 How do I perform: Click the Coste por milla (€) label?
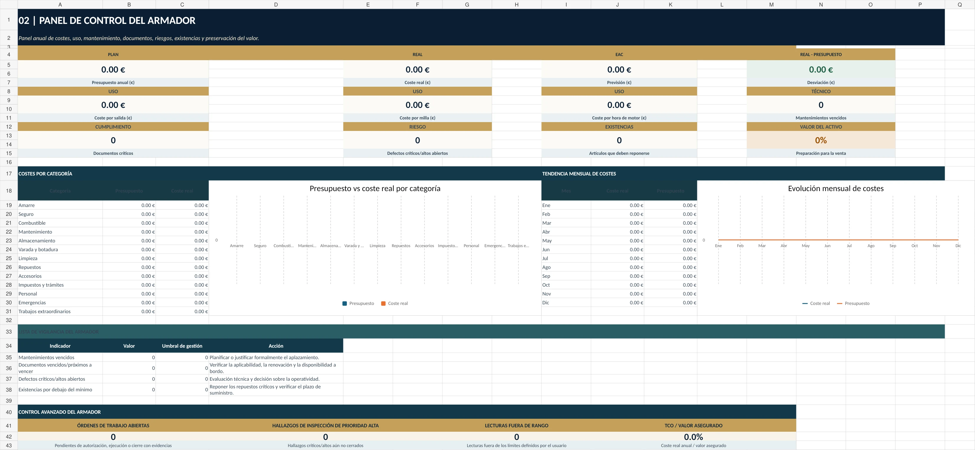tap(418, 118)
